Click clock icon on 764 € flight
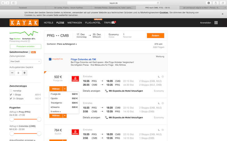 163,130
